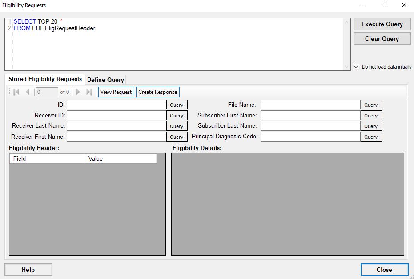Click the toolbar drag grip handle
Screen dimensions: 414x279
coord(9,92)
